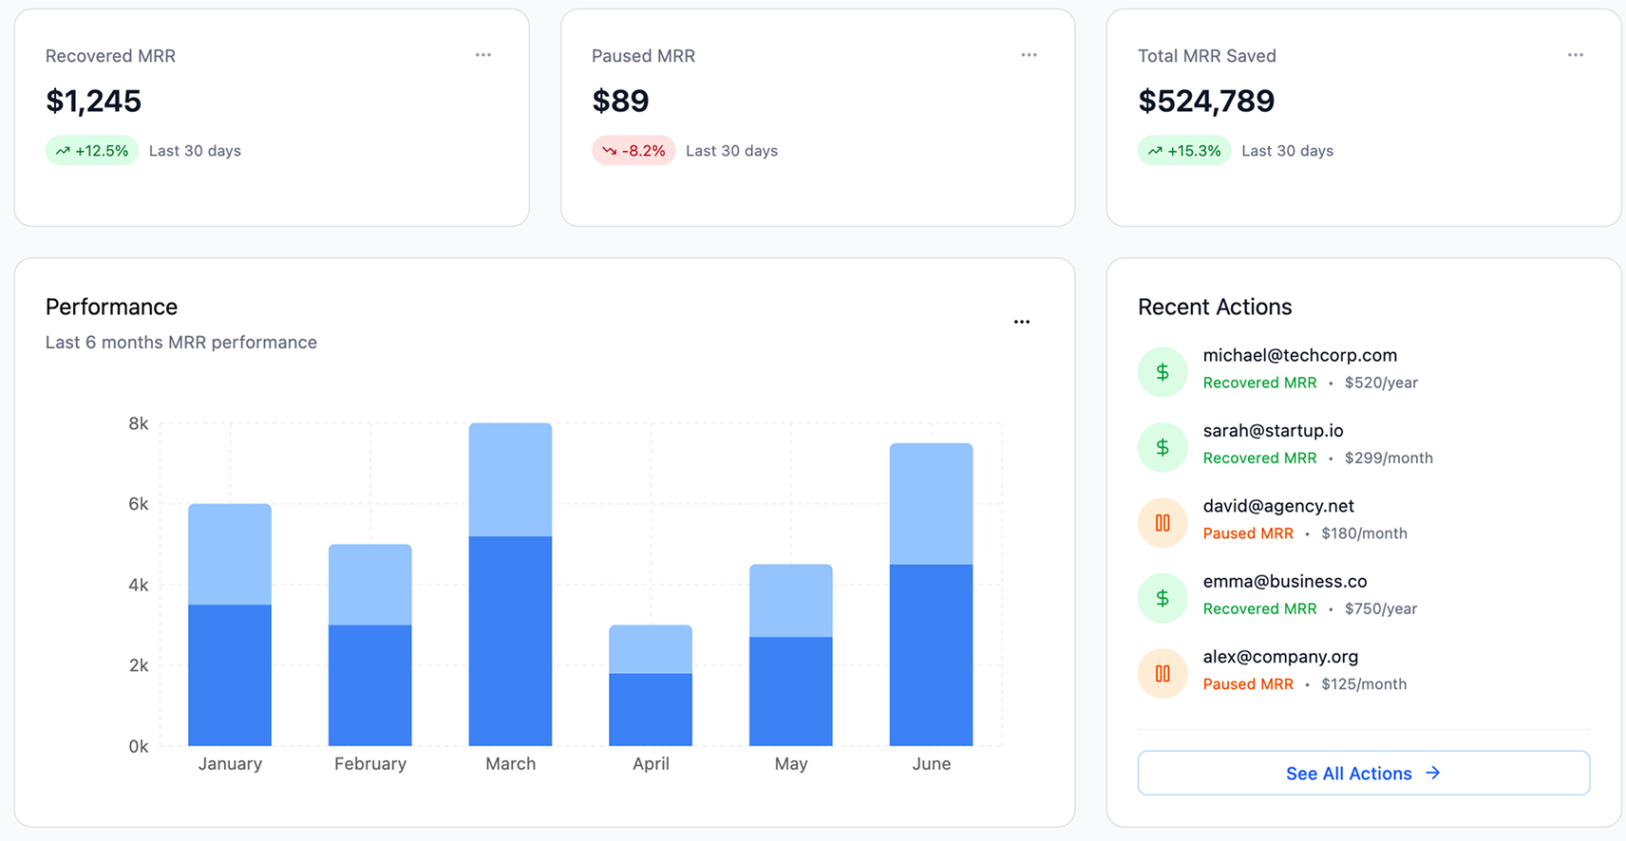Click pause icon beside david@agency.net
Viewport: 1626px width, 841px height.
tap(1162, 523)
